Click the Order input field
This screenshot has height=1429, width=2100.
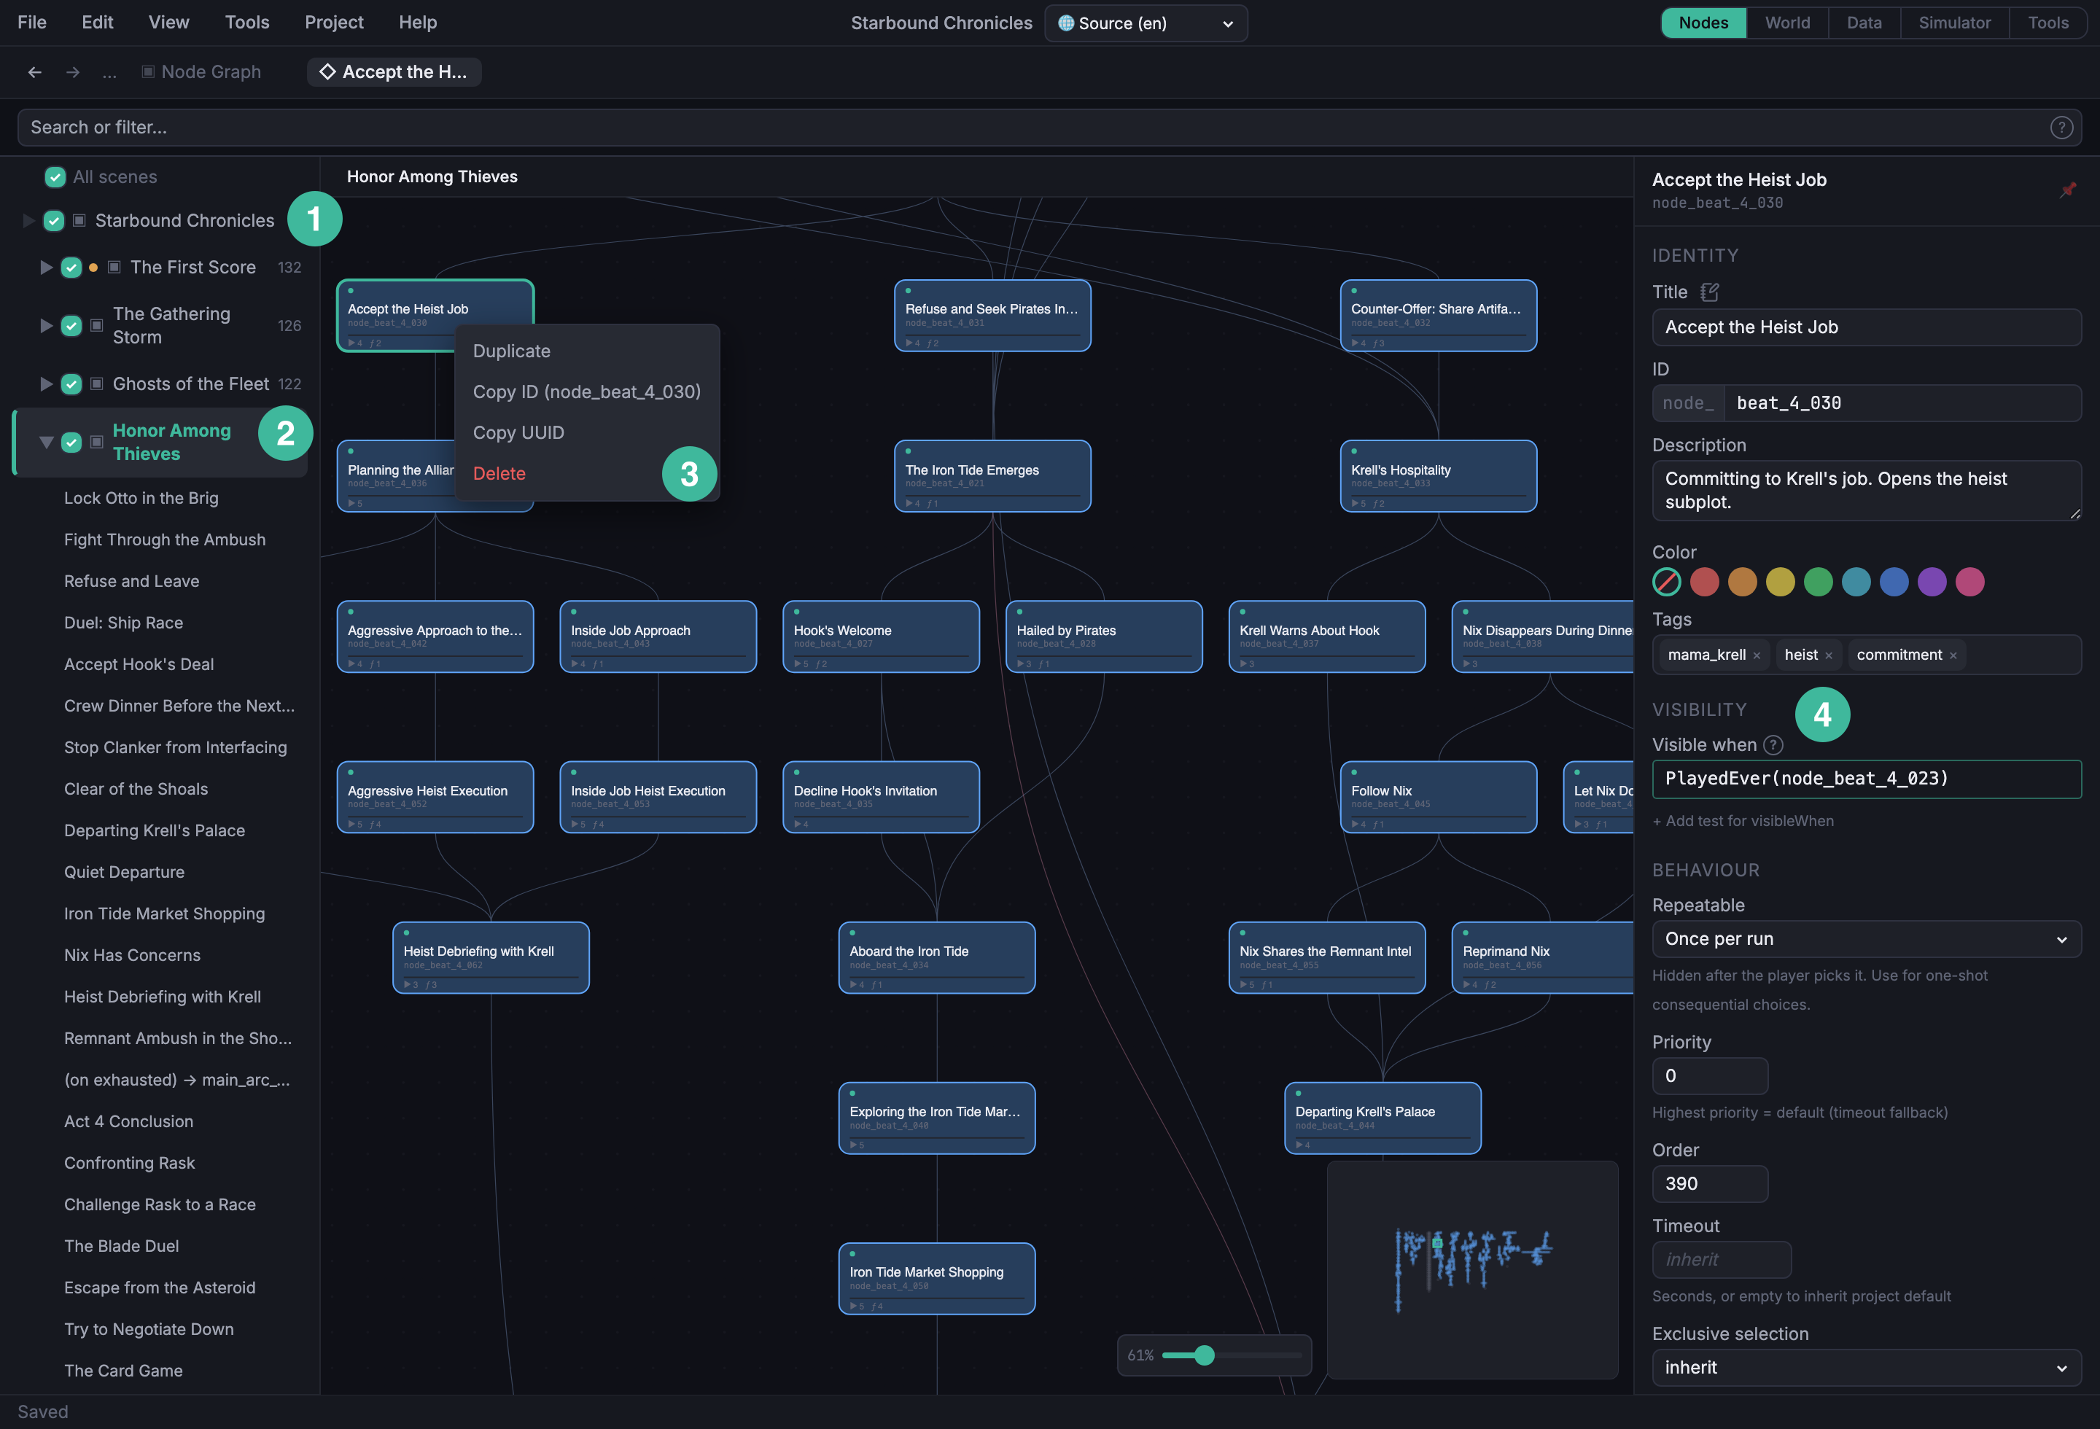(x=1710, y=1184)
